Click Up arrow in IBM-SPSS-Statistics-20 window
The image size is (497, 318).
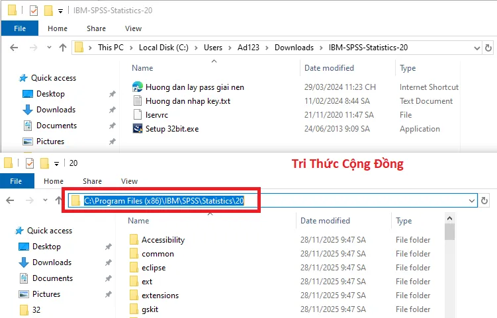pos(63,48)
